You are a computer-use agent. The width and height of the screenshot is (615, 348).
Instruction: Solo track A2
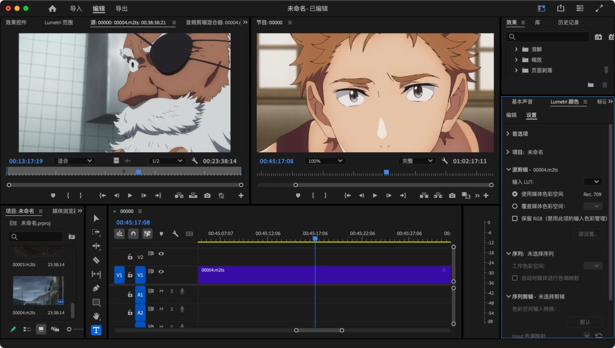pos(172,309)
